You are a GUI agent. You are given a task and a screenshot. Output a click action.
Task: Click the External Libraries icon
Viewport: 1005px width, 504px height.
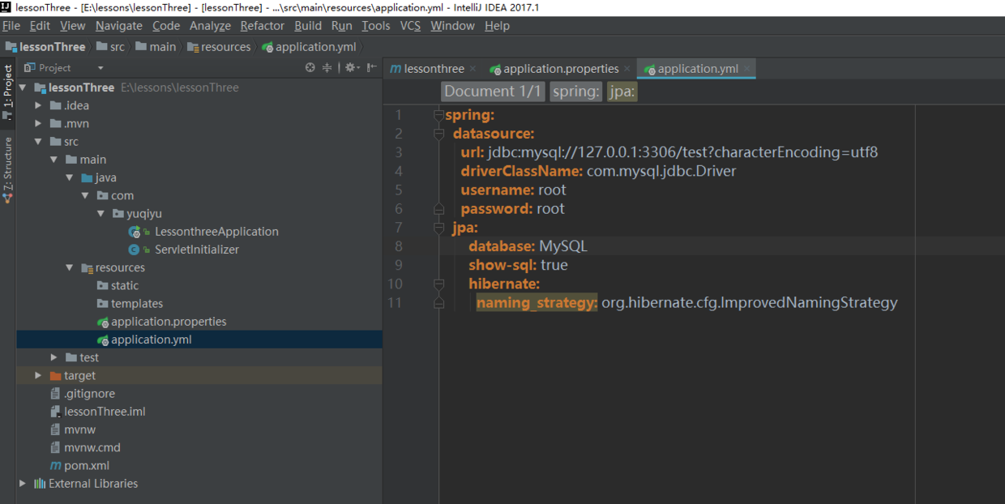pos(39,484)
